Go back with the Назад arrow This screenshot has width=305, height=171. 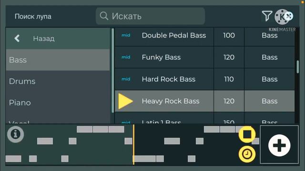[x=17, y=38]
